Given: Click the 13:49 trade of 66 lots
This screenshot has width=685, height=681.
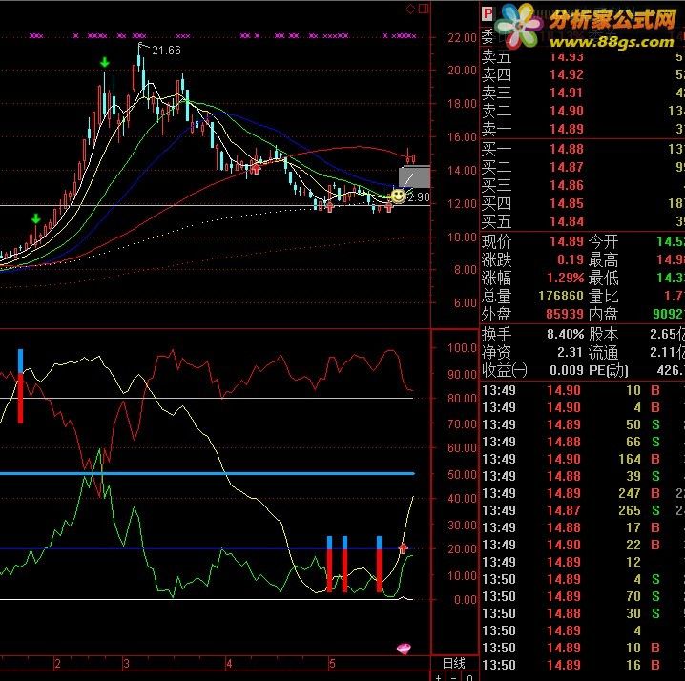Looking at the screenshot, I should (583, 442).
